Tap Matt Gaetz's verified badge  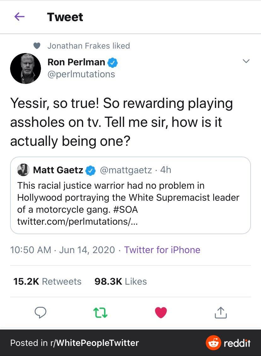point(91,170)
